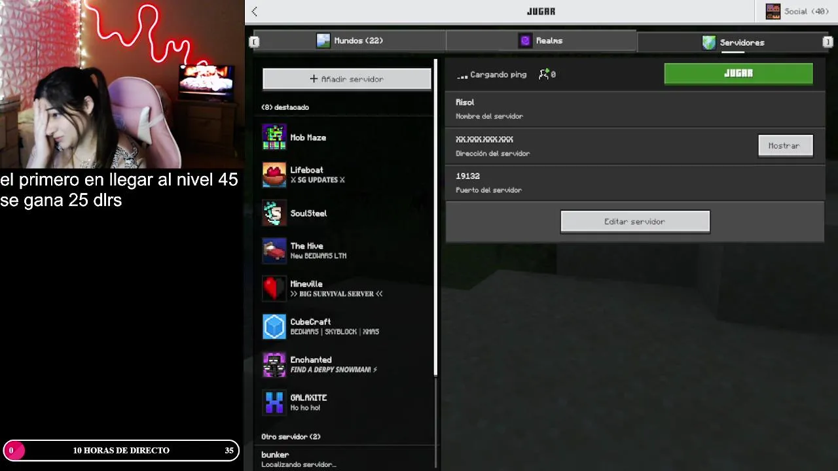The height and width of the screenshot is (471, 838).
Task: Click the SoulSteel server icon
Action: click(x=274, y=213)
